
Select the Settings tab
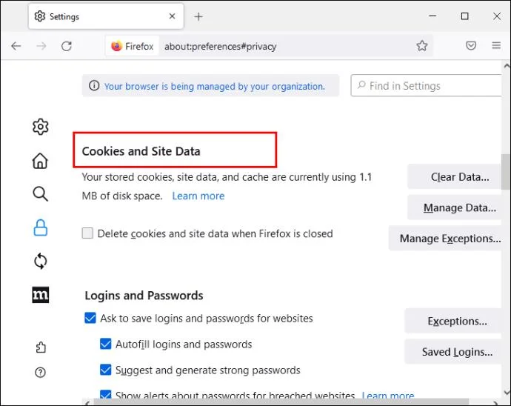106,16
